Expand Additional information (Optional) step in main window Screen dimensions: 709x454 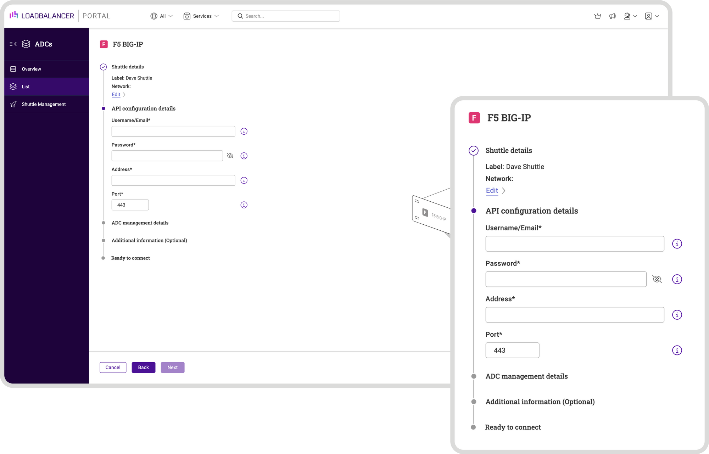(149, 240)
